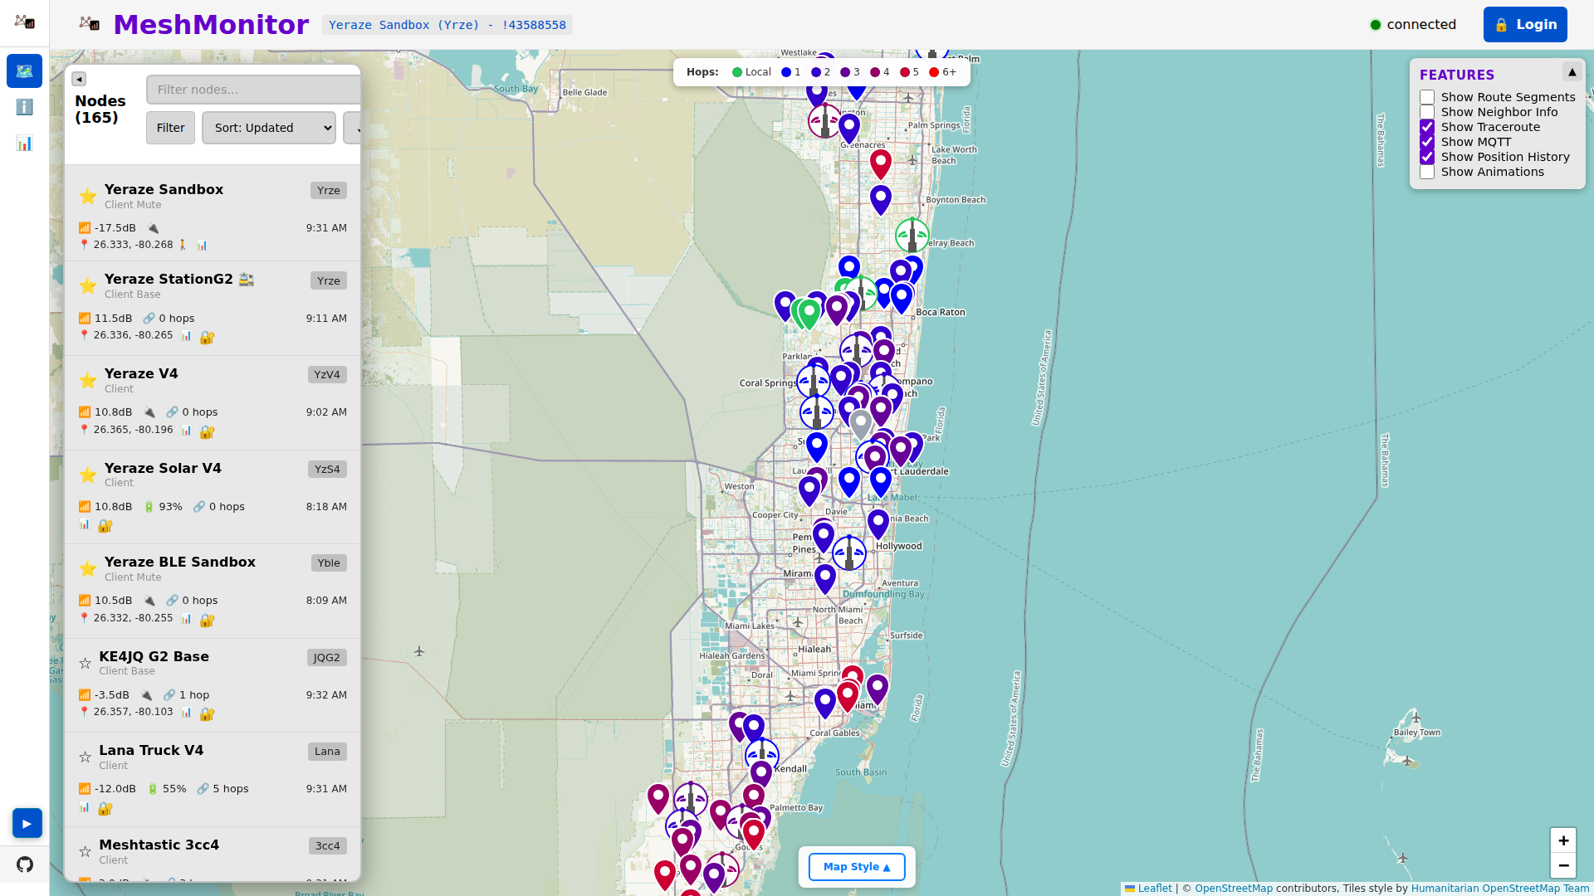Expand the Map Style menu

(856, 867)
